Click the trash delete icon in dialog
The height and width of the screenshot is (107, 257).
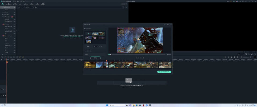[102, 47]
